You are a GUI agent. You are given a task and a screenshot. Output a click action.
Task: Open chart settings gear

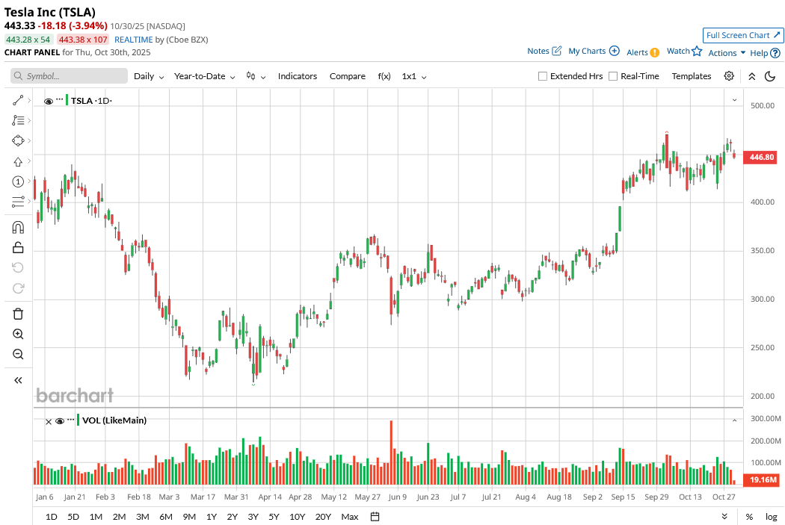point(729,76)
